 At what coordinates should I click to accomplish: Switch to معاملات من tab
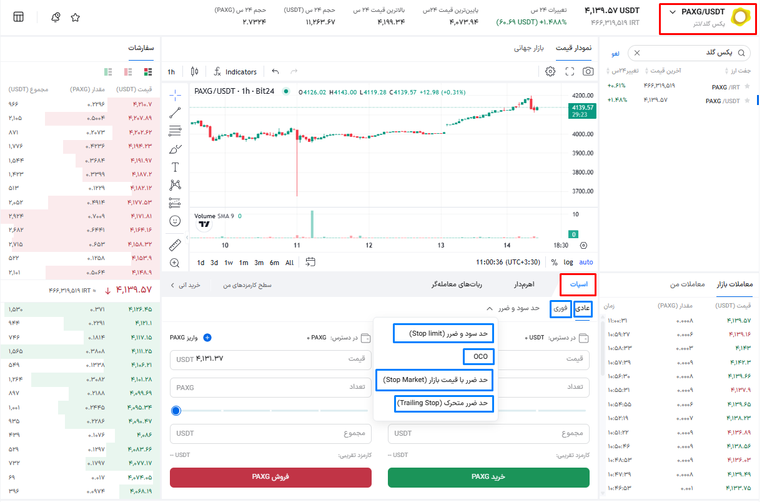click(x=688, y=284)
